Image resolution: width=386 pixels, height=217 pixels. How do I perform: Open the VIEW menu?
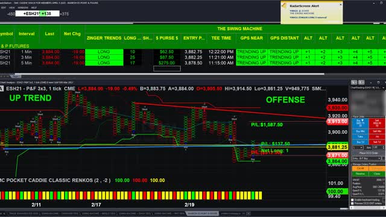(x=11, y=8)
